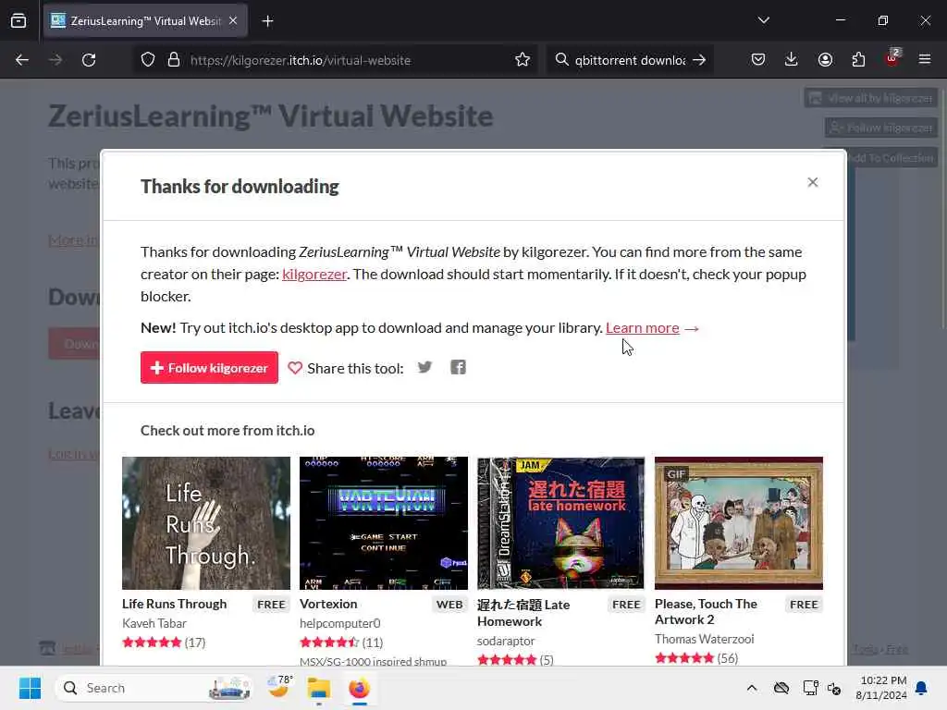Click the qbittorrent search box
This screenshot has height=710, width=947.
click(629, 60)
